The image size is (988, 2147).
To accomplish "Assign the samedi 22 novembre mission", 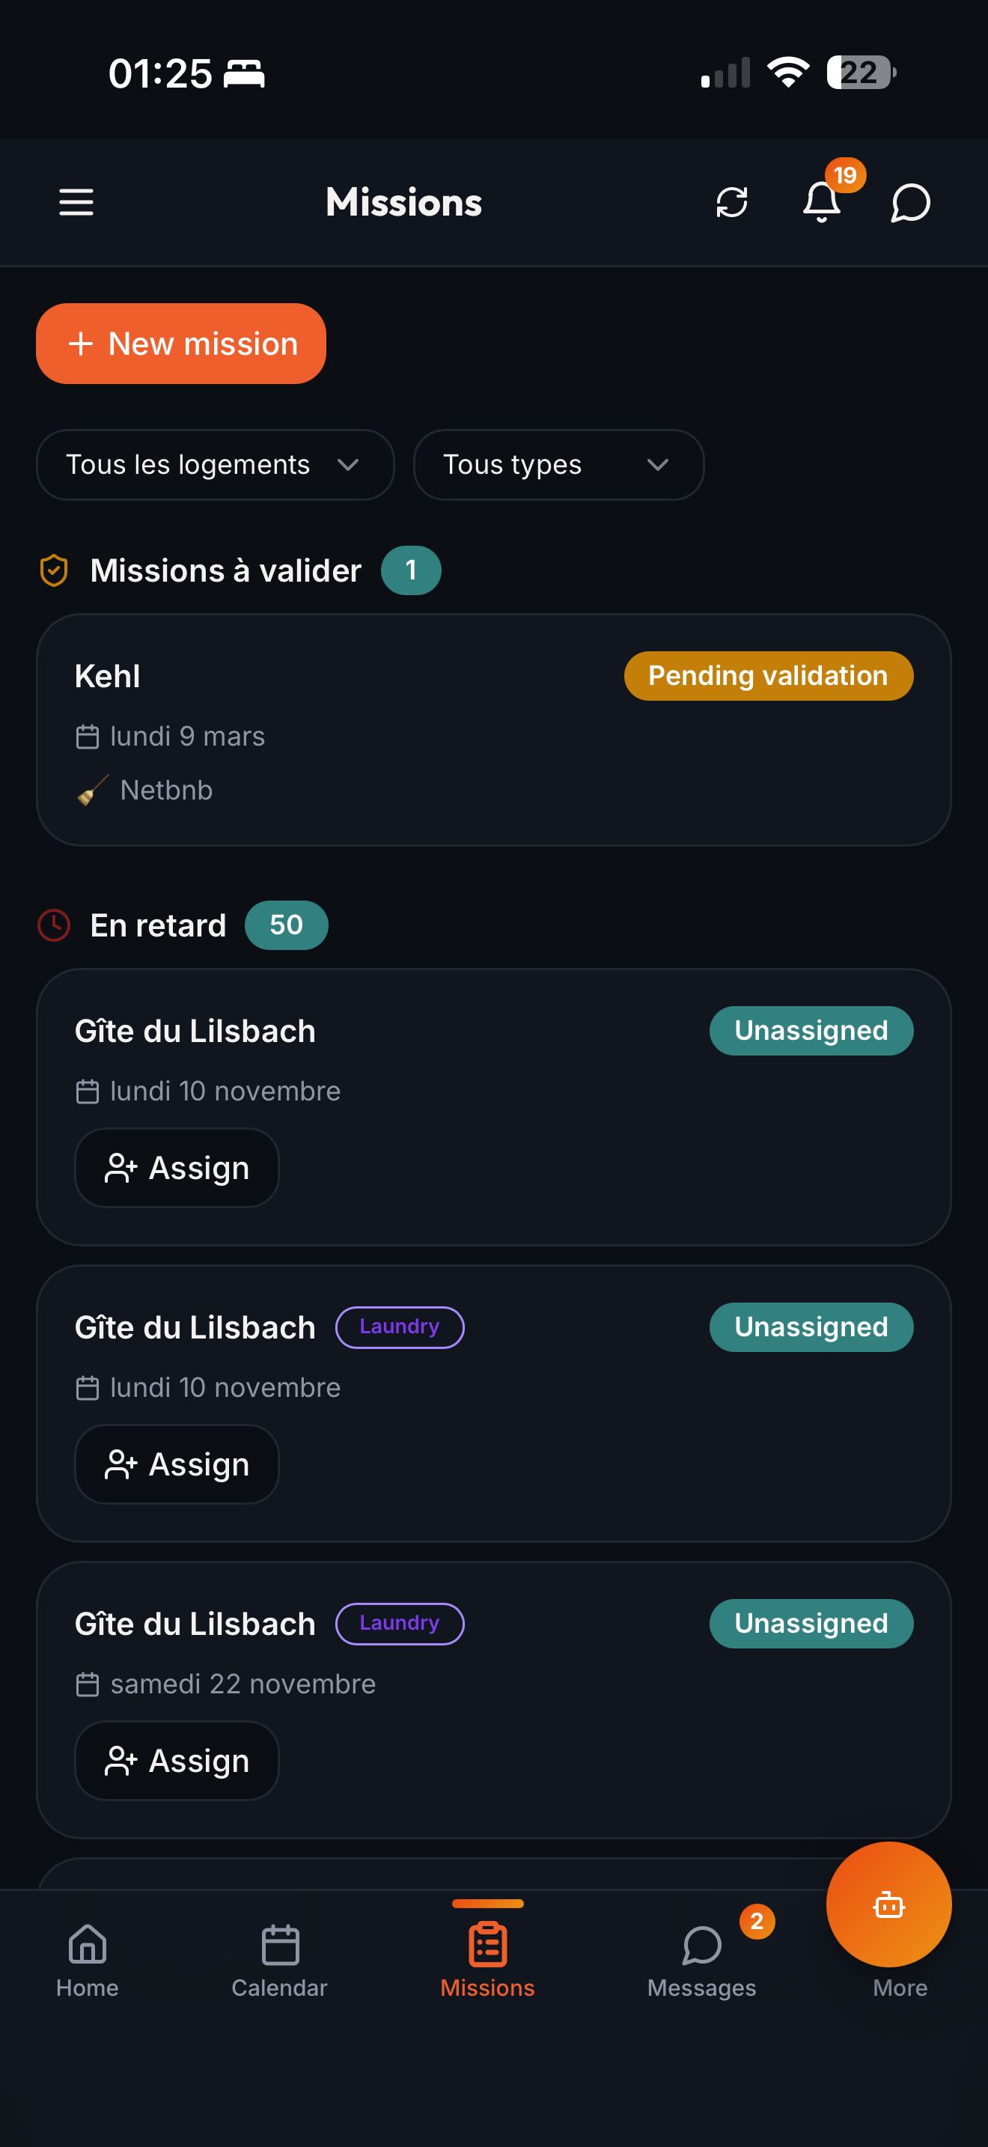I will tap(177, 1760).
